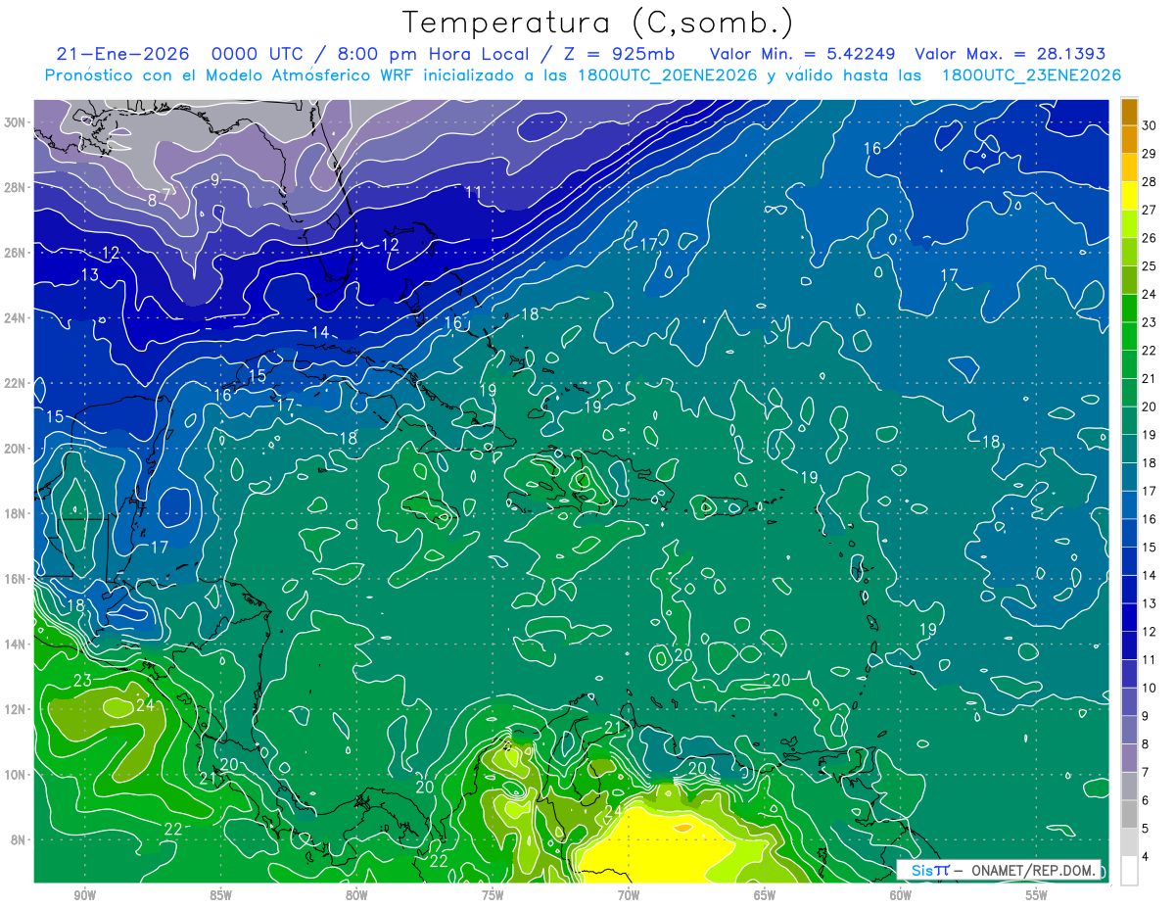Click the map contour label "13" near 25N
1175x908 pixels.
(x=90, y=275)
